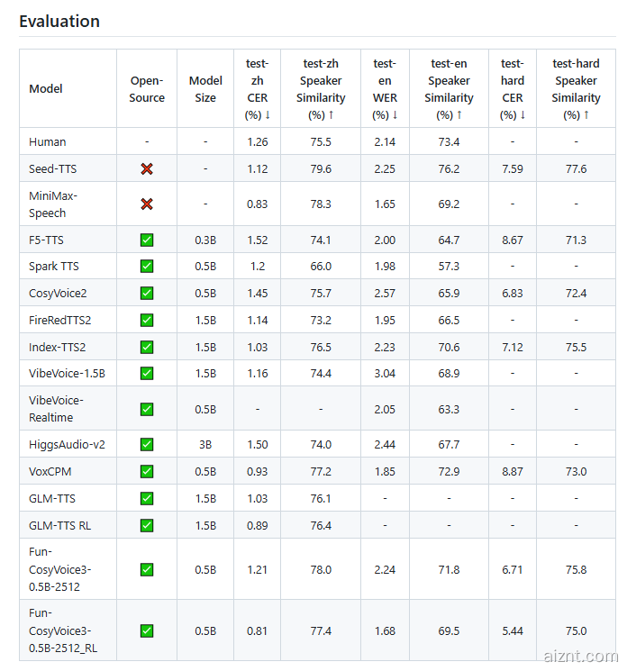This screenshot has height=671, width=627.
Task: Click the green check for FireRedTTS2
Action: pyautogui.click(x=147, y=320)
